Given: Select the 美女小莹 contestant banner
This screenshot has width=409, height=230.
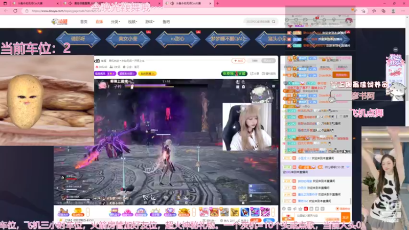Looking at the screenshot, I should [x=128, y=39].
